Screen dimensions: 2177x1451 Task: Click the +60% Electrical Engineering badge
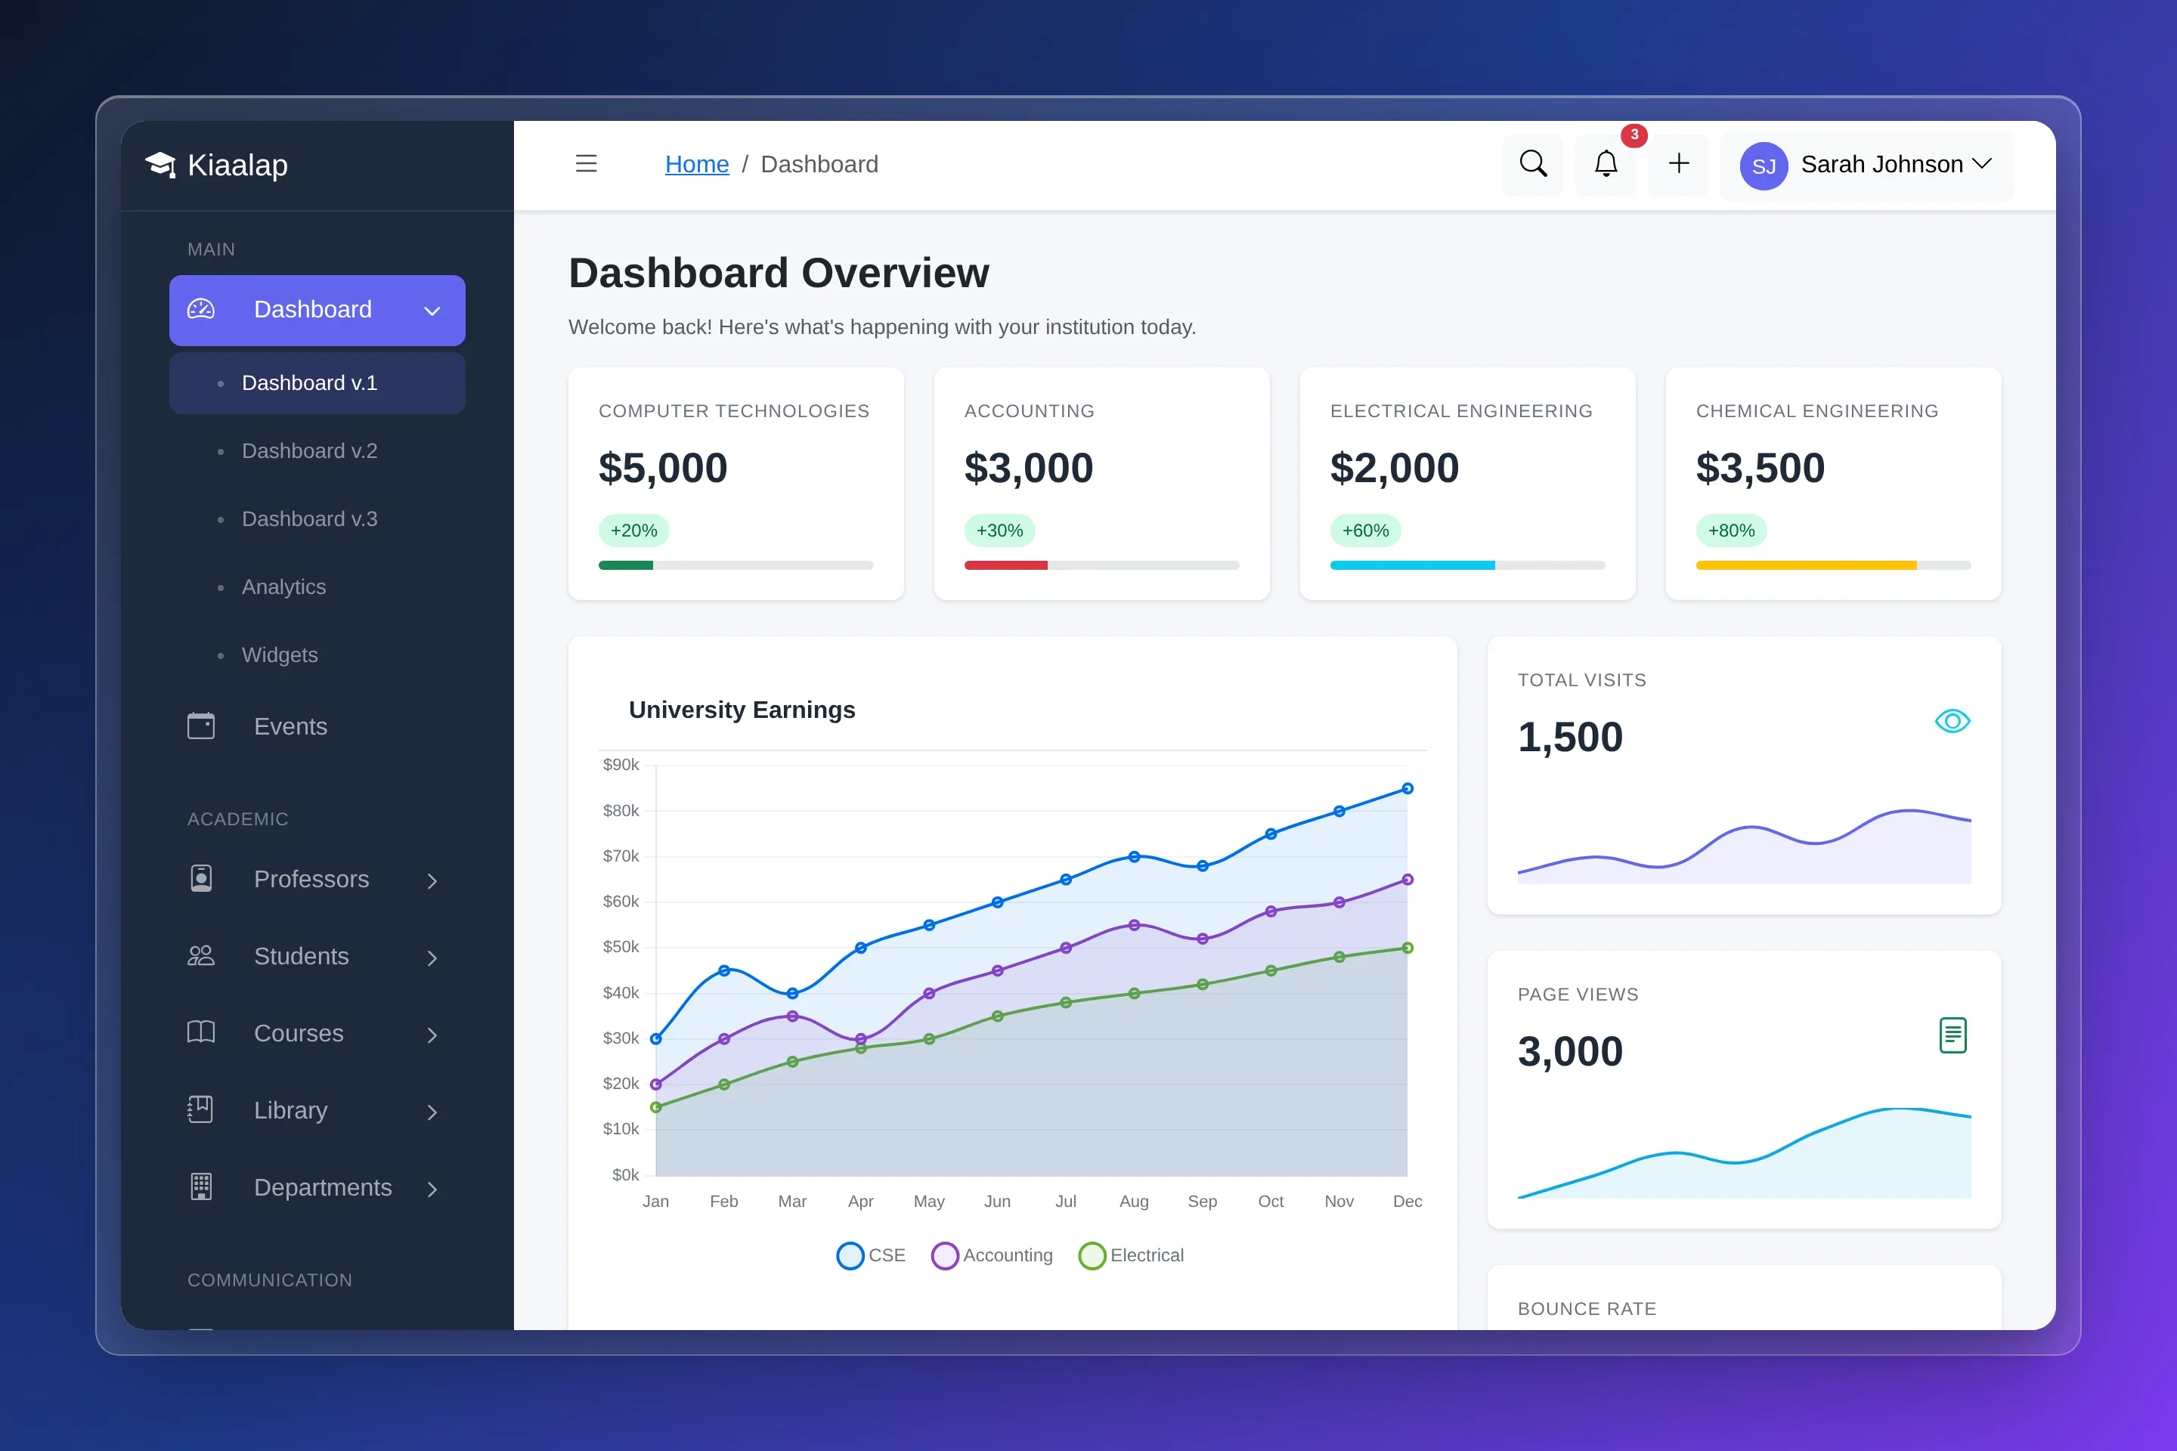coord(1365,531)
